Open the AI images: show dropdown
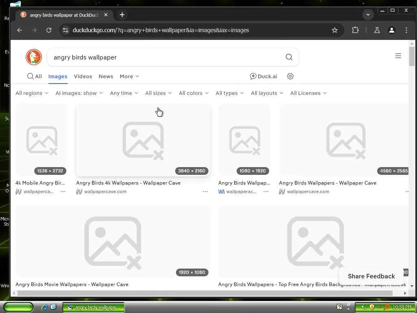 [79, 93]
